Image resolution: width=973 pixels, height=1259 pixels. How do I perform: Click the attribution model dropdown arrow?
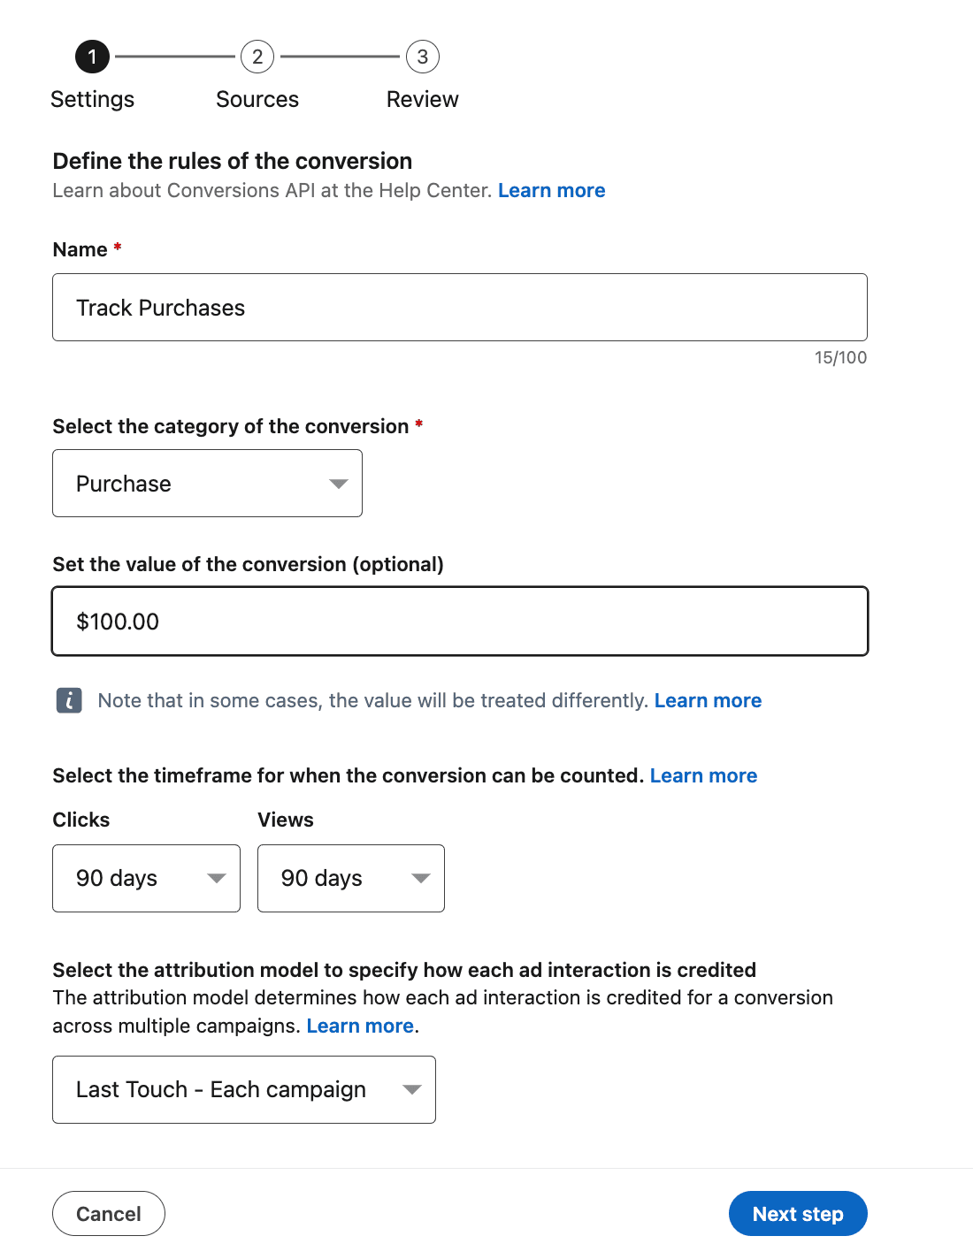(x=411, y=1089)
